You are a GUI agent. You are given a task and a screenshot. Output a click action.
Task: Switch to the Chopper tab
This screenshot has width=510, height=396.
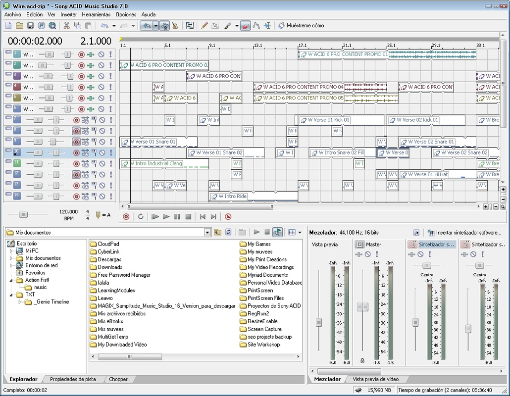(118, 379)
